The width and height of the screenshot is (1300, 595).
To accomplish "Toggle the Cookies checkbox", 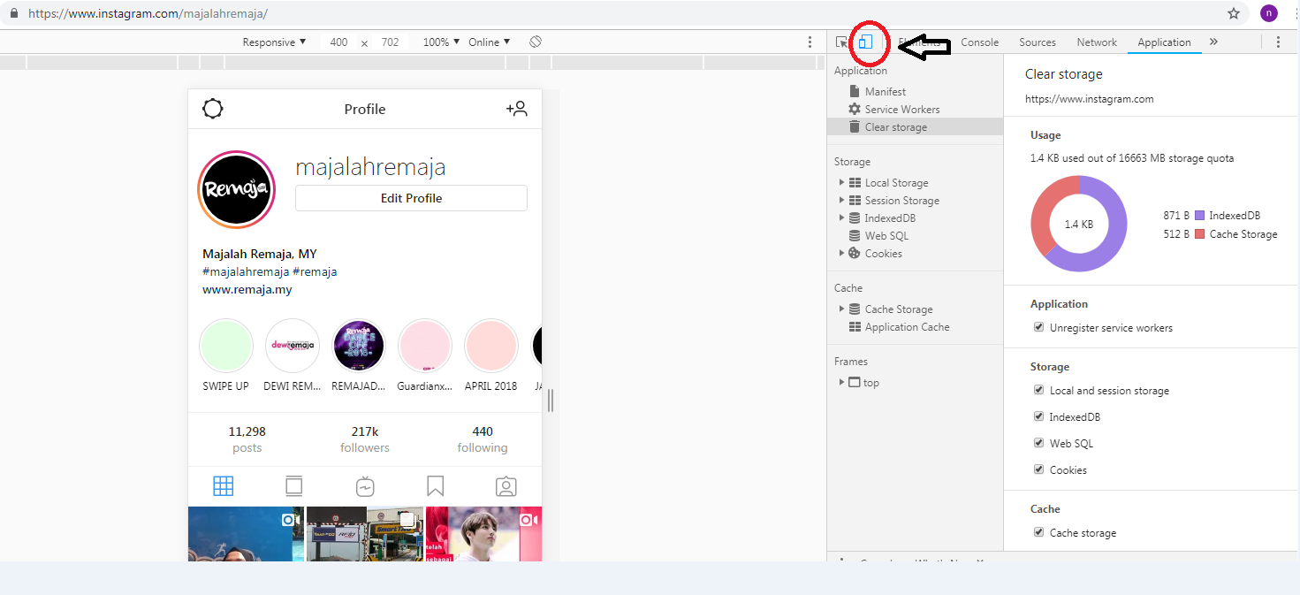I will coord(1038,470).
